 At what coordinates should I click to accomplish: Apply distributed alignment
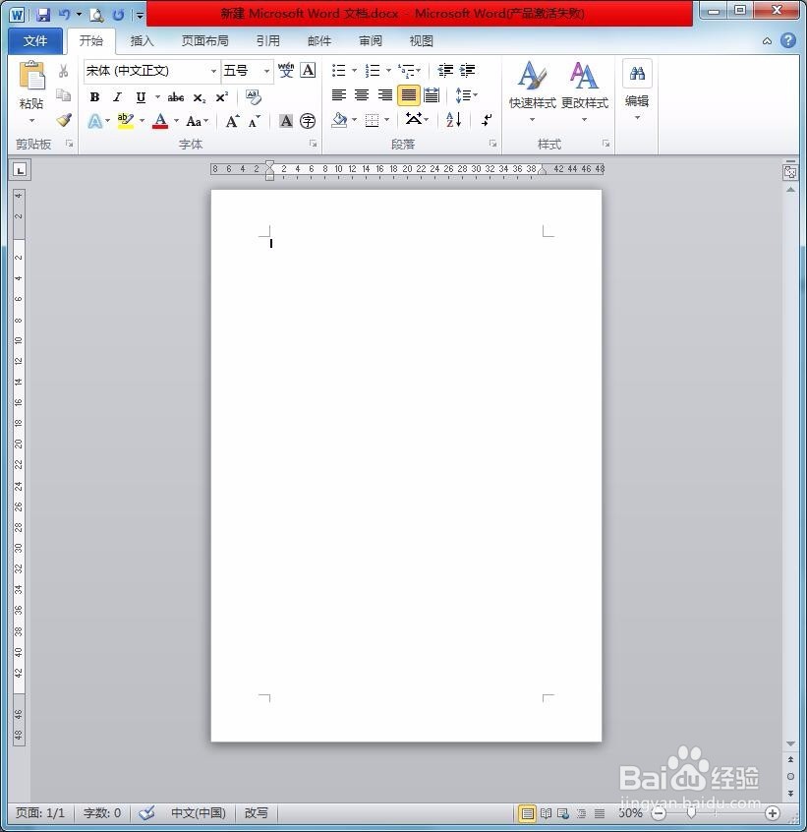432,95
